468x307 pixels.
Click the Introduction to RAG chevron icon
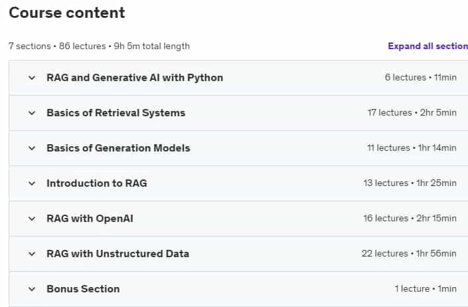point(32,183)
